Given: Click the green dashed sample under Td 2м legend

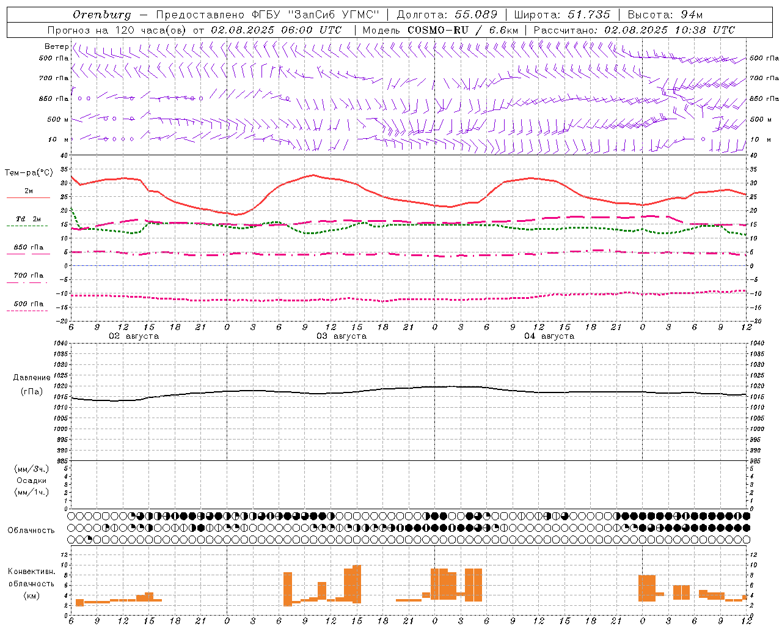Looking at the screenshot, I should click(27, 226).
